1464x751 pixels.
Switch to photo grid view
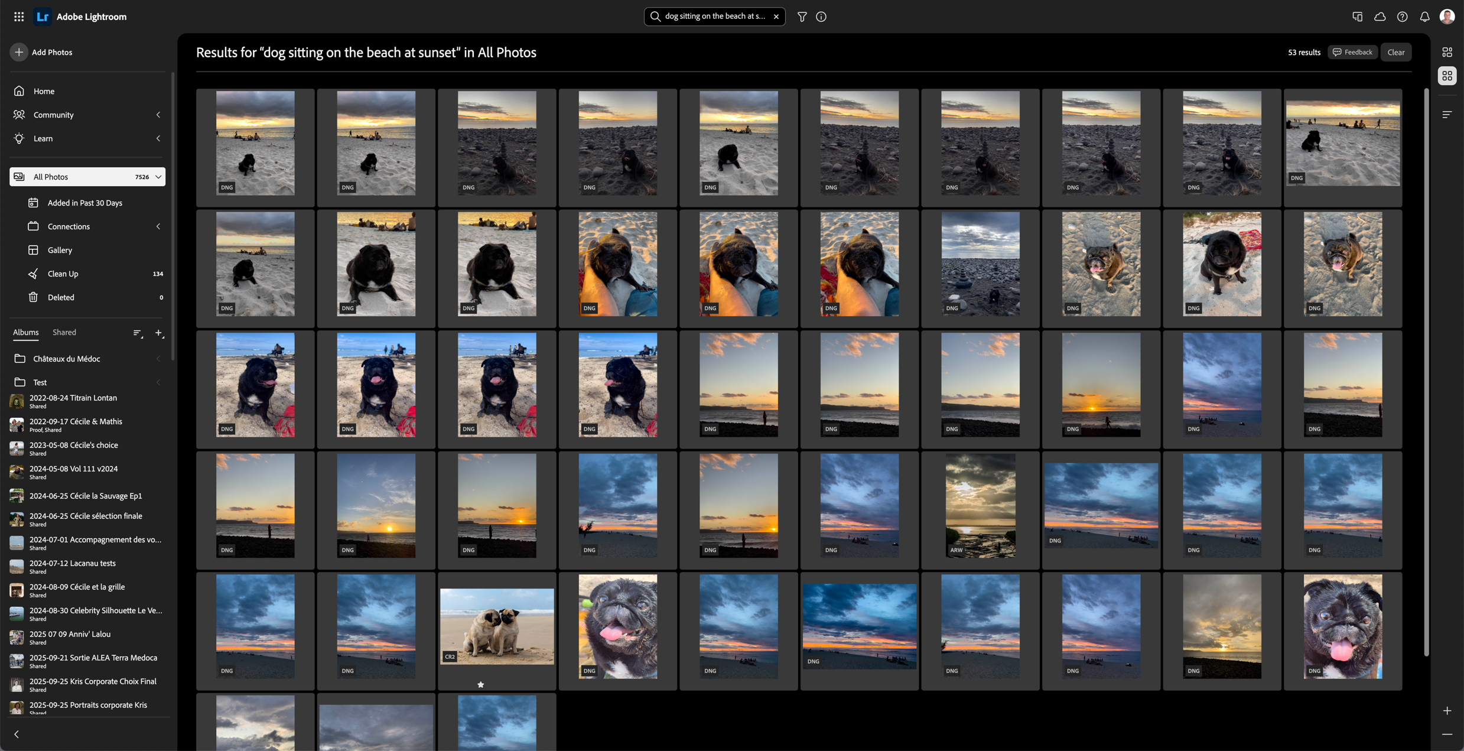click(1447, 52)
